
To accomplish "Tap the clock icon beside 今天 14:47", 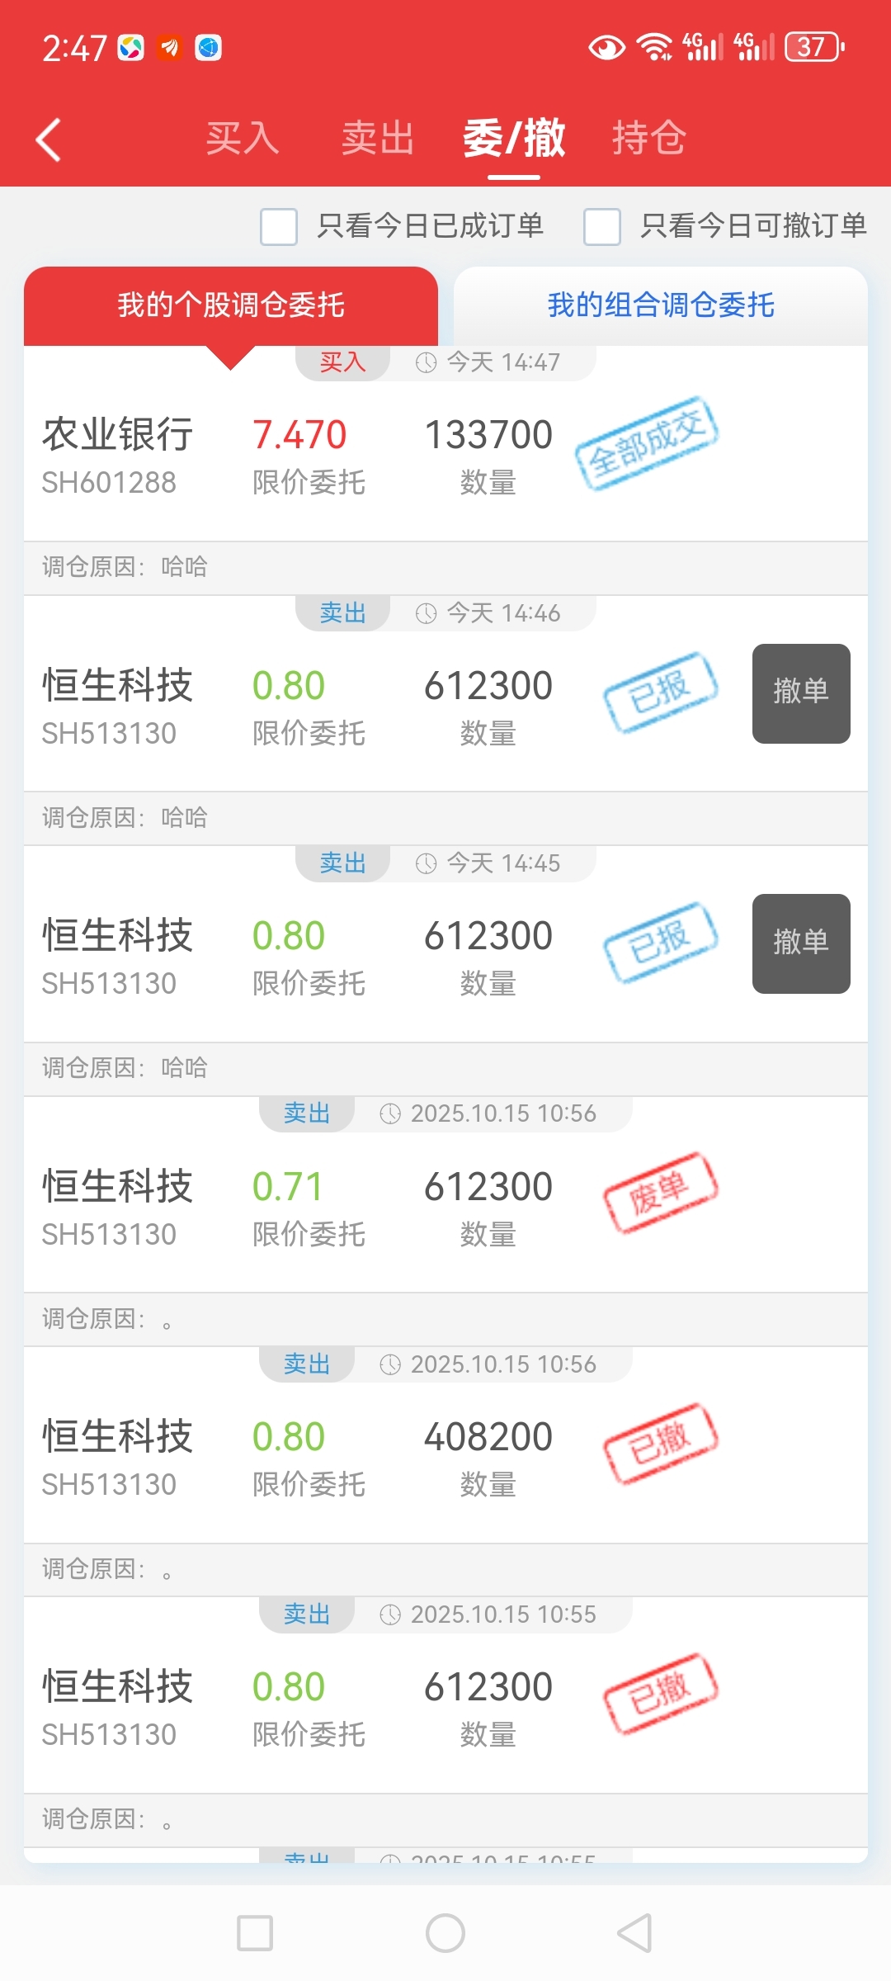I will (426, 362).
